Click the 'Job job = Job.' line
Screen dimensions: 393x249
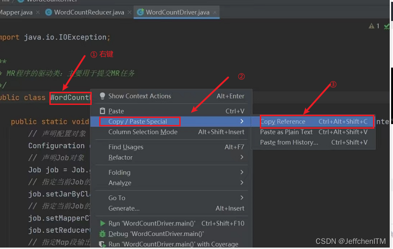click(x=59, y=170)
